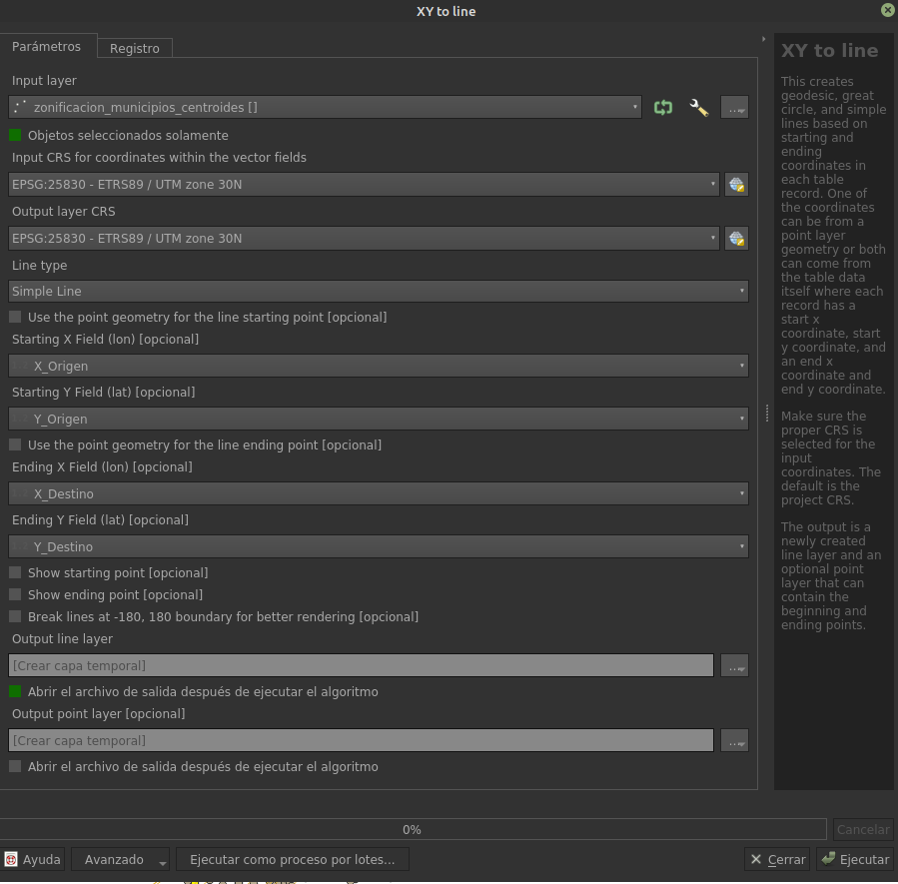Screen dimensions: 898x884
Task: Expand the Ending Y Field Y_Destino dropdown
Action: 379,546
